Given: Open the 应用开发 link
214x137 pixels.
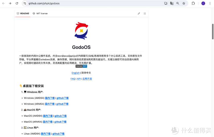Looking at the screenshot, I should (87, 79).
